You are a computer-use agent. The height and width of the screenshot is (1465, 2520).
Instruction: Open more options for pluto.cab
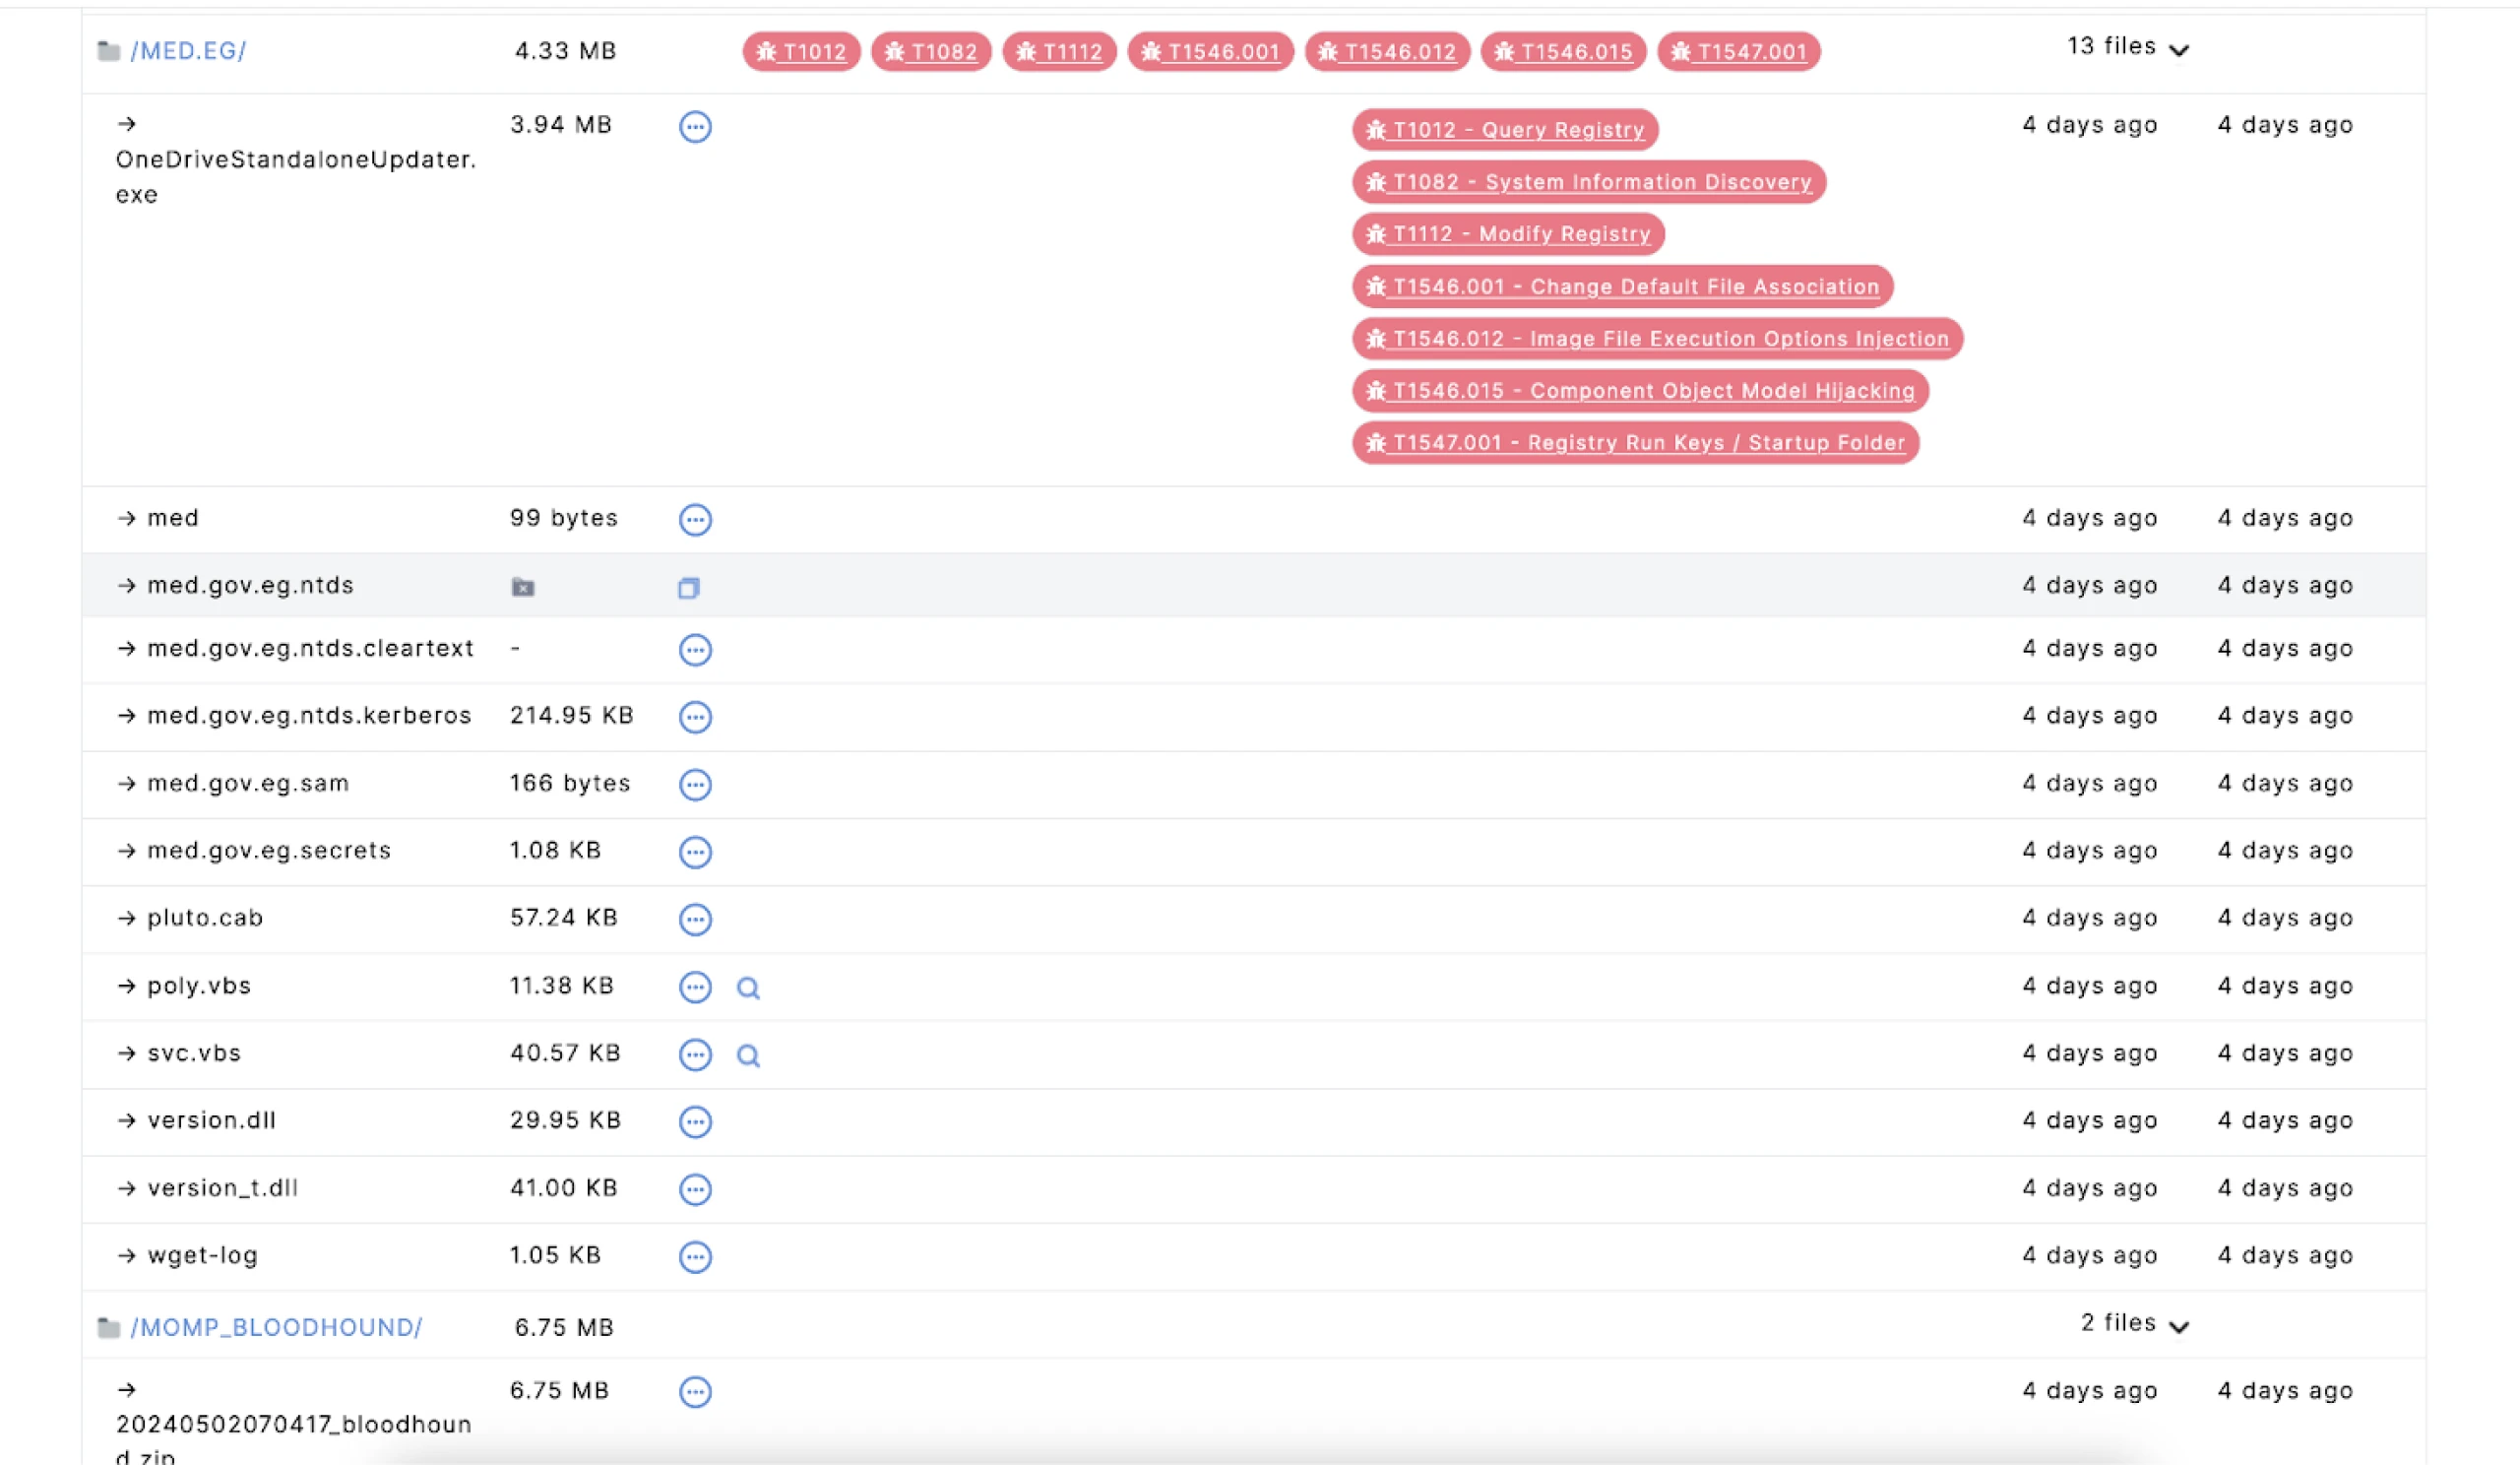695,919
